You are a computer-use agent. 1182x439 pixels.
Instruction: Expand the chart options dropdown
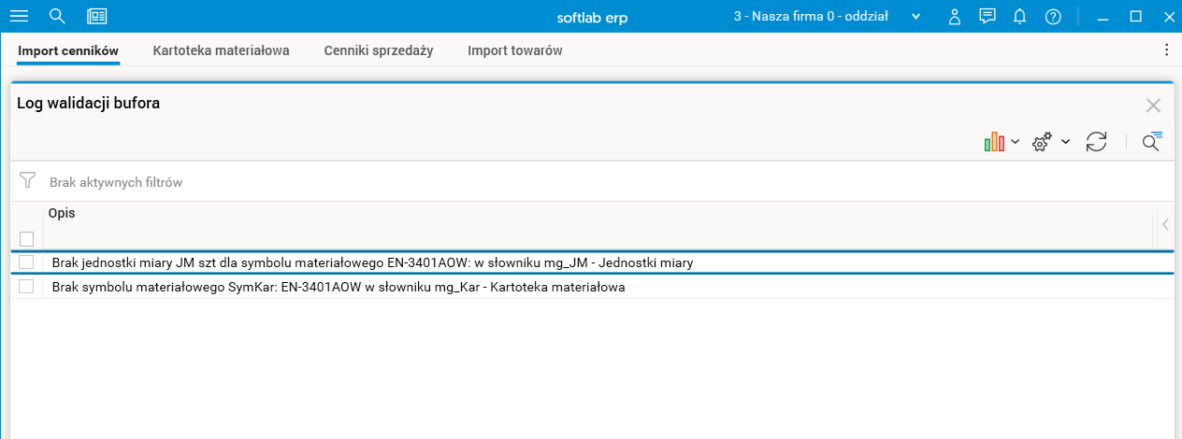[1001, 142]
